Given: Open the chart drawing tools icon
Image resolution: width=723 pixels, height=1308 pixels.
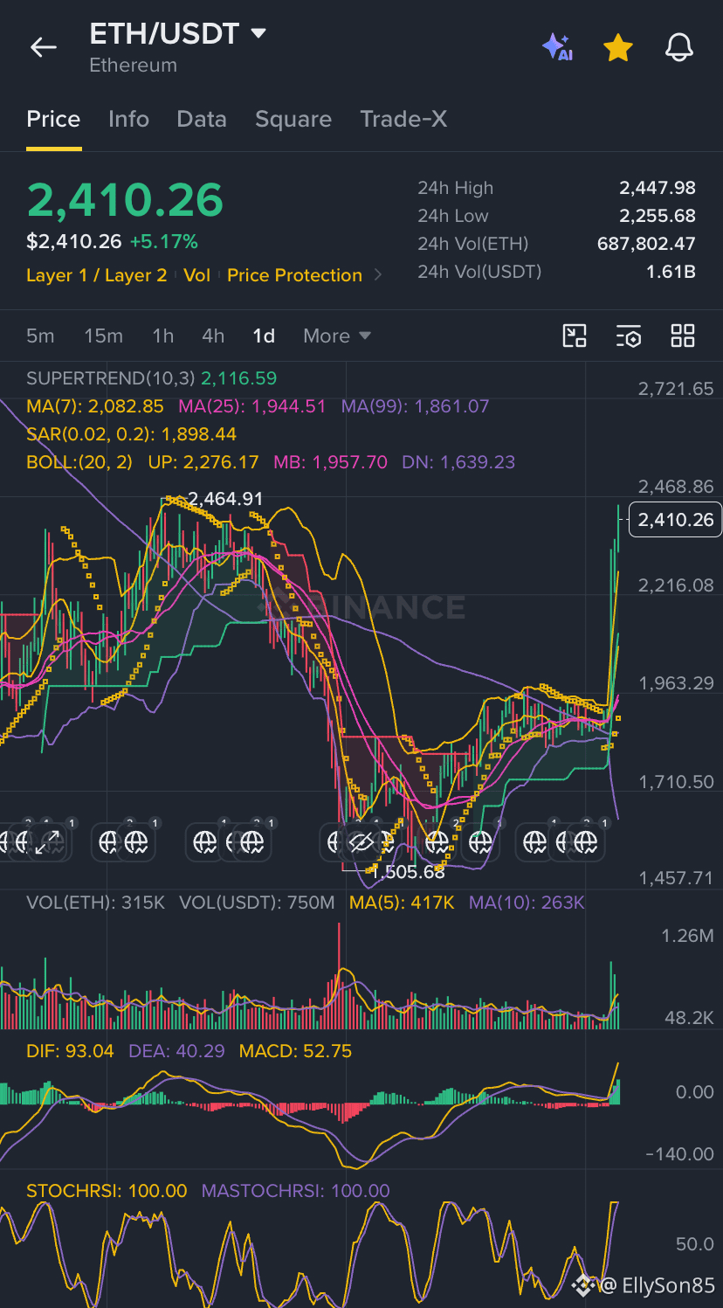Looking at the screenshot, I should (x=575, y=336).
